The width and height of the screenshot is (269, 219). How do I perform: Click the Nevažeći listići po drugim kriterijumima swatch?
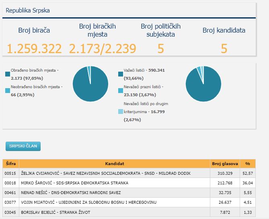click(x=121, y=112)
